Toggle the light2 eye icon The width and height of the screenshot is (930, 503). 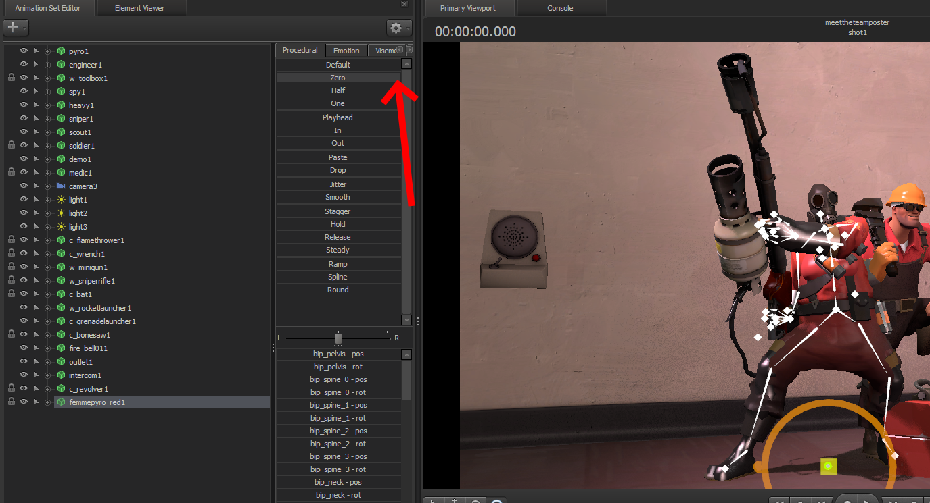(x=24, y=213)
